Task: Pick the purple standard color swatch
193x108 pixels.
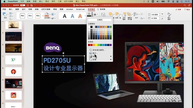Action: pyautogui.click(x=111, y=45)
